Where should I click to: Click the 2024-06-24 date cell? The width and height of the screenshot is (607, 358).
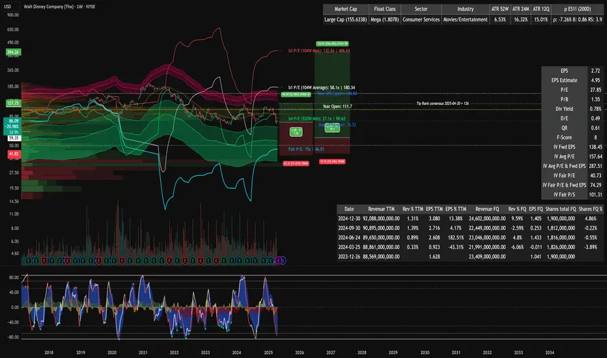pos(349,238)
